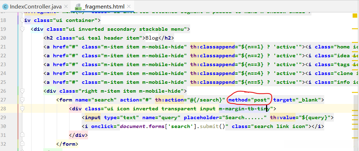The width and height of the screenshot is (359, 151).
Task: Click the warning stripe mark beside line 19
Action: 354,29
